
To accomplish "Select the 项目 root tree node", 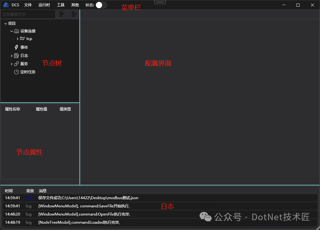I will [12, 23].
